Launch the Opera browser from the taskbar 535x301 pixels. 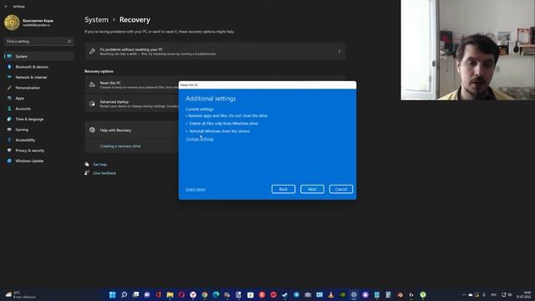coord(181,294)
